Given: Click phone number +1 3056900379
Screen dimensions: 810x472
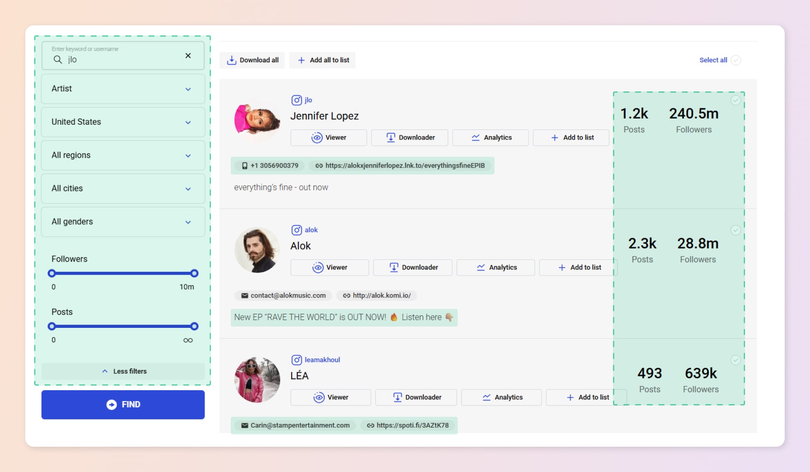Looking at the screenshot, I should (270, 166).
